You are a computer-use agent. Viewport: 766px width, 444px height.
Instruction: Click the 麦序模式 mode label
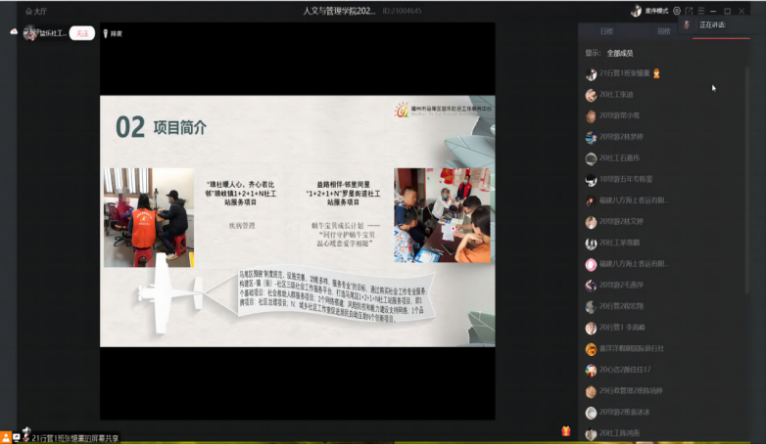(x=656, y=11)
